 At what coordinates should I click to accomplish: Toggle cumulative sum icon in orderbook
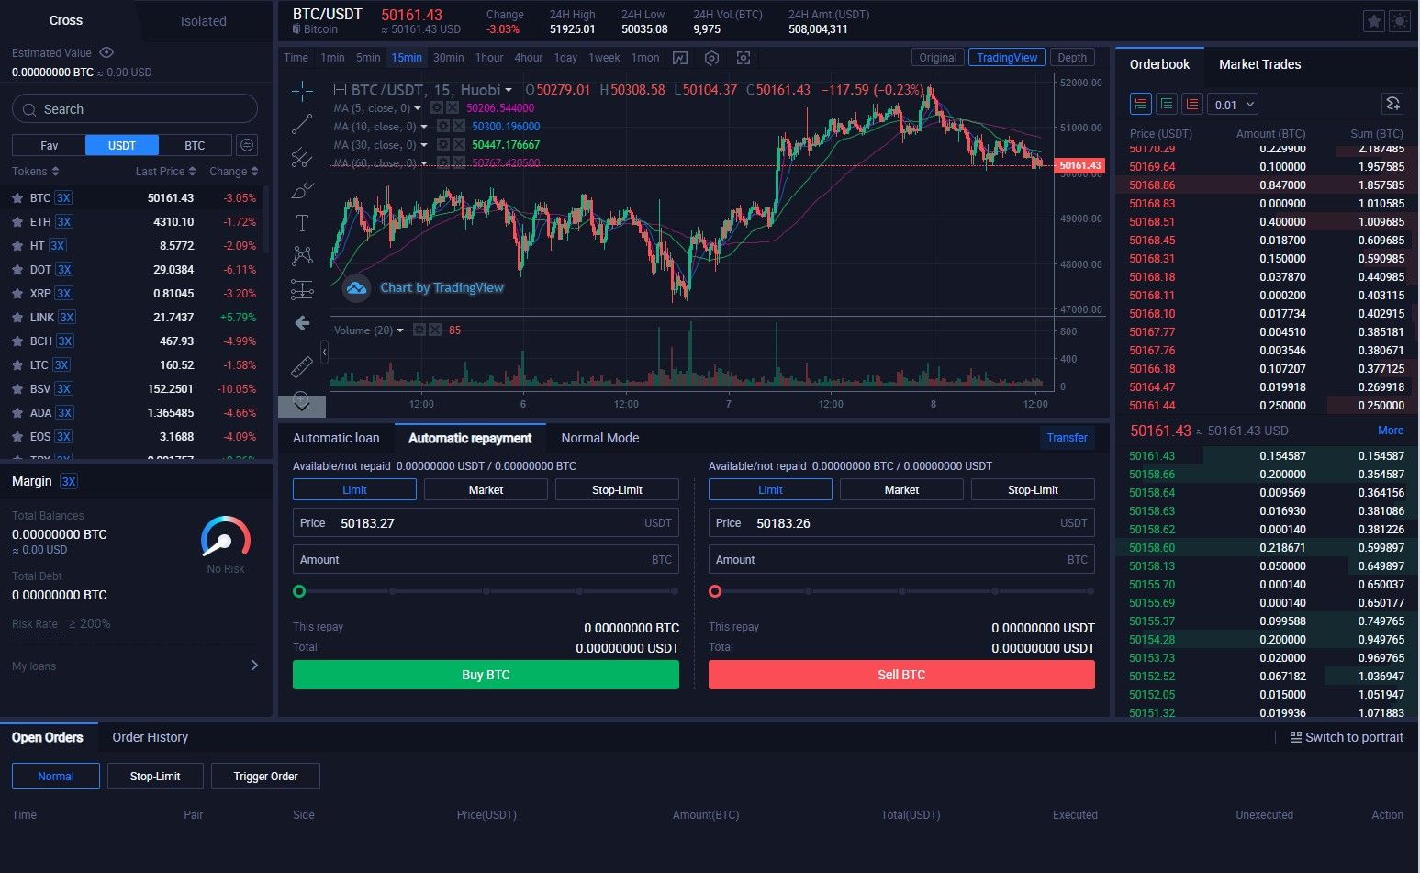point(1392,104)
